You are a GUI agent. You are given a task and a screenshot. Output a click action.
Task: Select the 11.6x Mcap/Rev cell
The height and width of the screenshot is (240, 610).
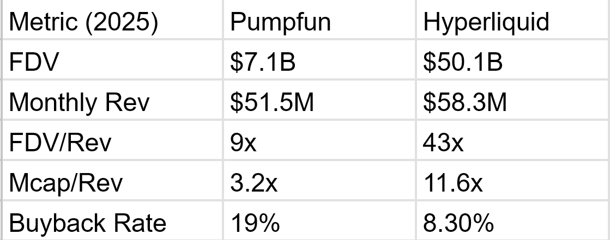pos(453,183)
